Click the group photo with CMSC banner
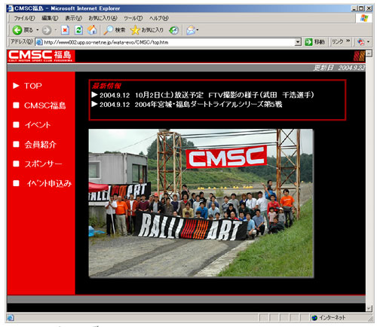The width and height of the screenshot is (377, 327). [201, 203]
